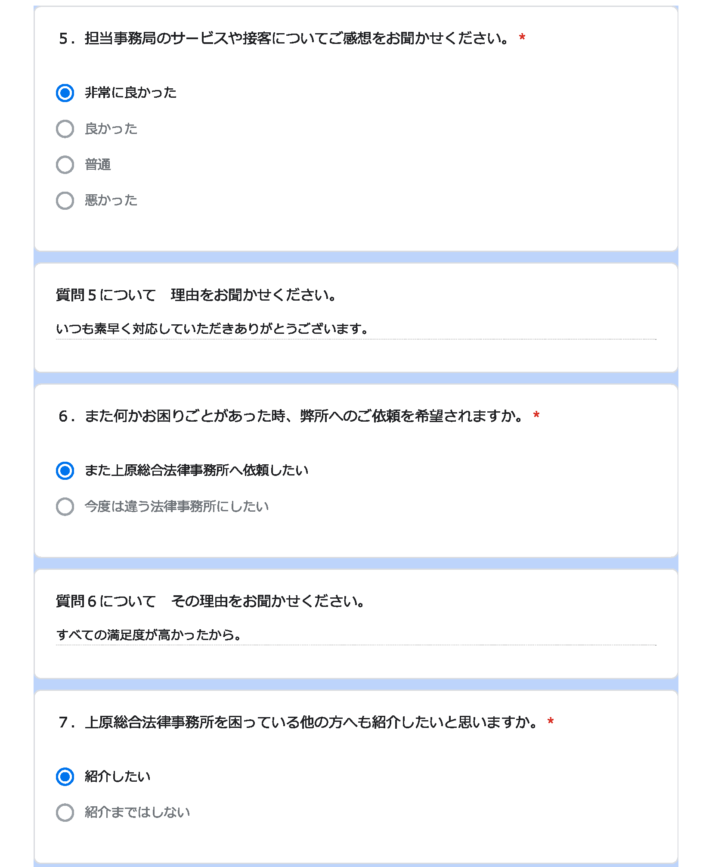The width and height of the screenshot is (712, 867).
Task: Click the question 6 reason text field
Action: (356, 635)
